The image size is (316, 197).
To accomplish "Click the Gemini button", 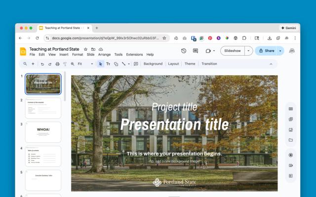I will click(288, 28).
